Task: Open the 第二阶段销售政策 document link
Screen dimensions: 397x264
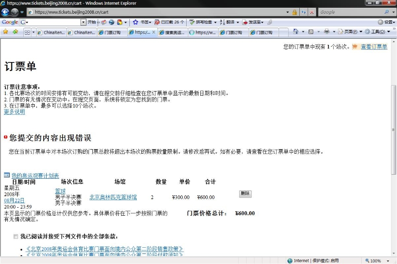Action: click(x=105, y=249)
